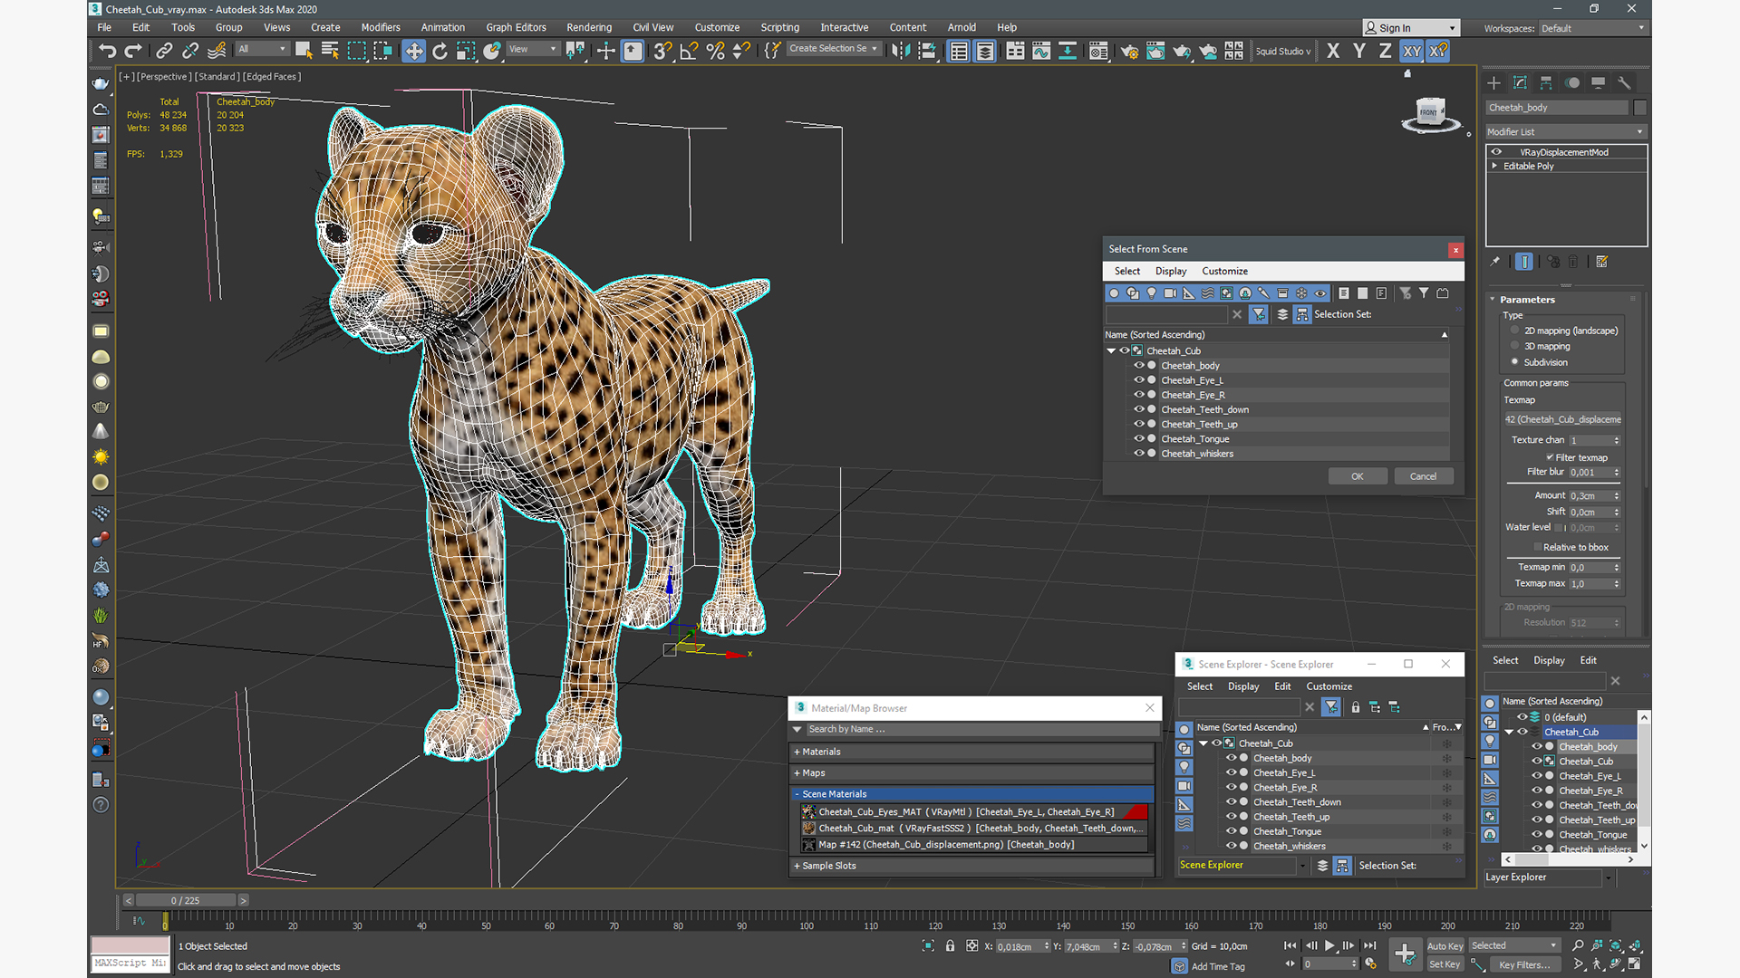
Task: Open Render Setup teapot icon
Action: pyautogui.click(x=1129, y=52)
